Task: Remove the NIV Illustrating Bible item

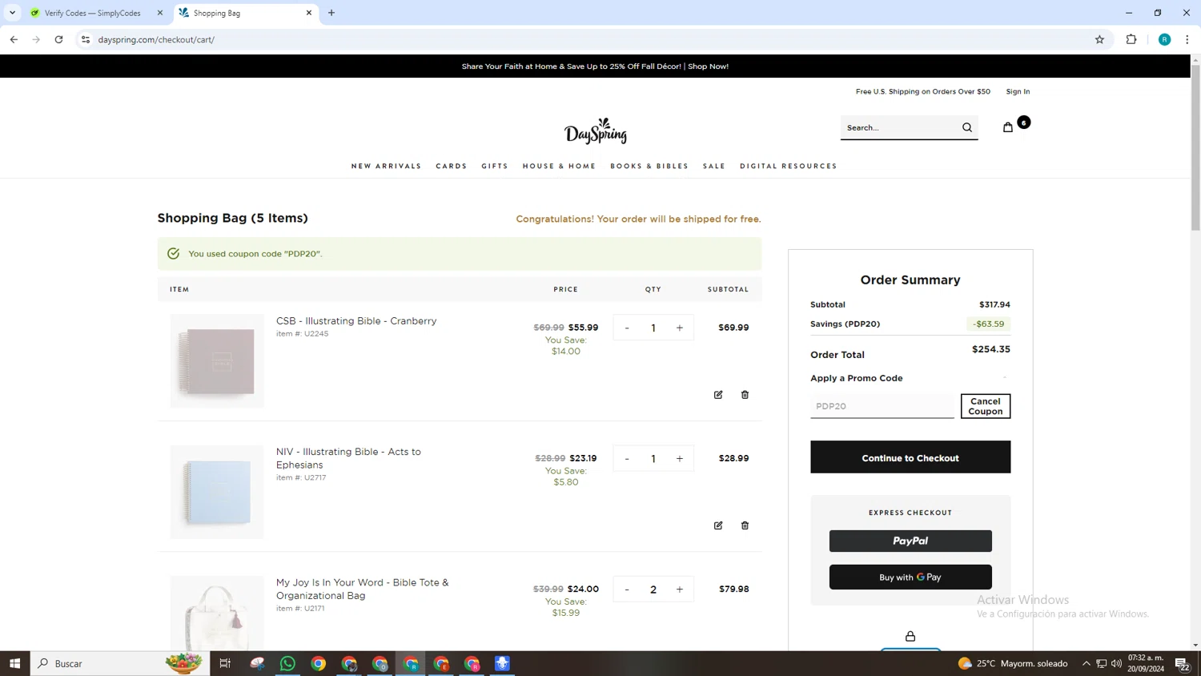Action: tap(745, 525)
